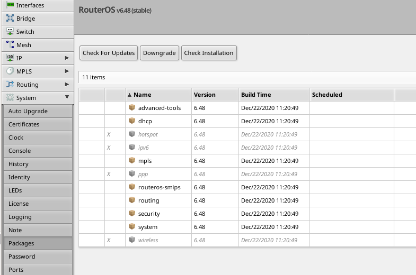Expand the Routing submenu arrow
416x275 pixels.
tap(67, 84)
